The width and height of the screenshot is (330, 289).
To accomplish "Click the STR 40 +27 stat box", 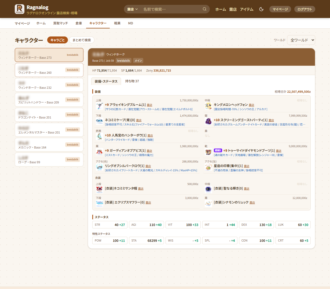I will coord(110,225).
